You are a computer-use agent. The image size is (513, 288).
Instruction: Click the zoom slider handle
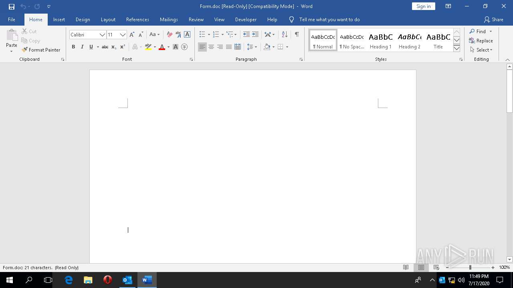tap(470, 268)
